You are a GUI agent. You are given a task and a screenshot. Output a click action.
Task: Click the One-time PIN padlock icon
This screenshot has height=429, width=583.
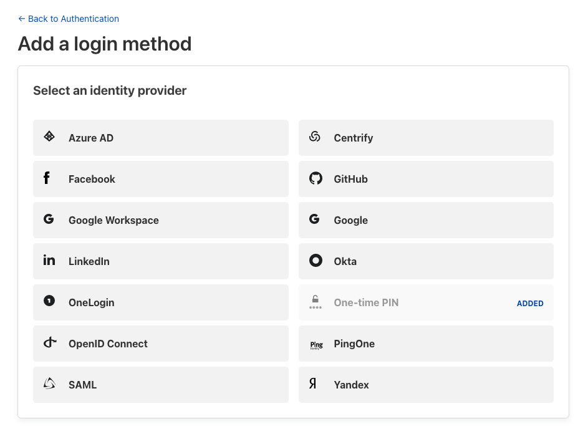(x=316, y=299)
